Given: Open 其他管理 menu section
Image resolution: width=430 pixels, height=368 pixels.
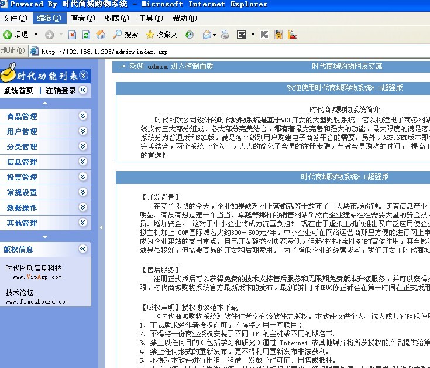Looking at the screenshot, I should pyautogui.click(x=22, y=223).
